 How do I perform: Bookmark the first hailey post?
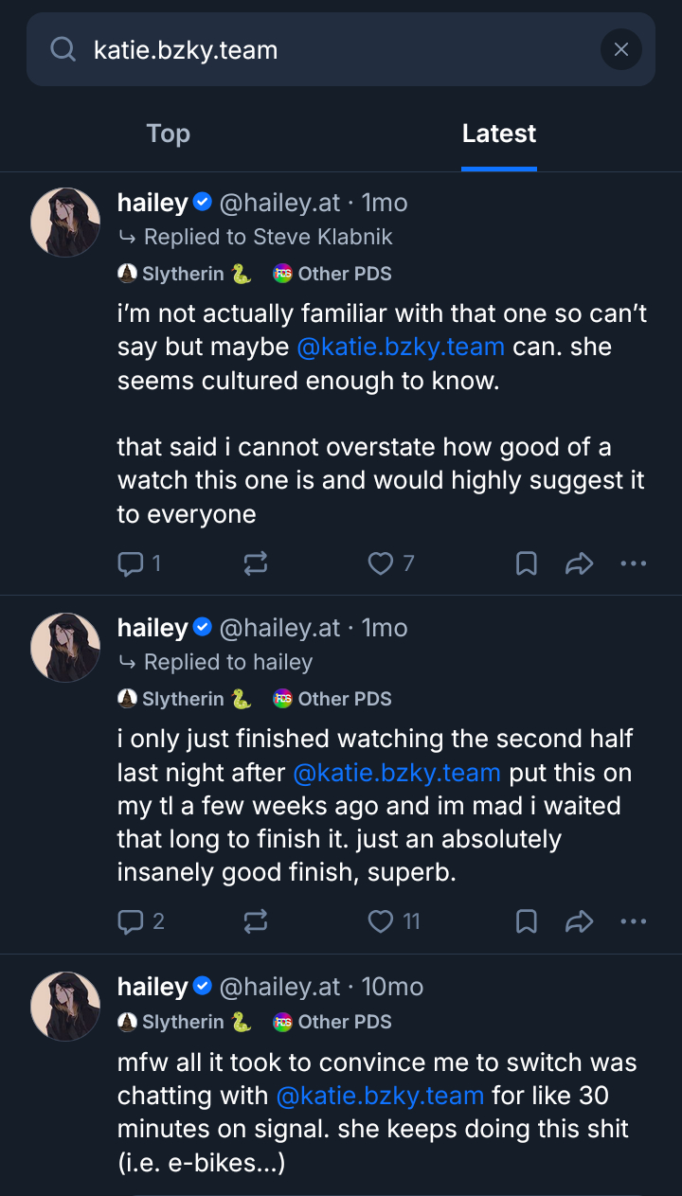click(527, 564)
